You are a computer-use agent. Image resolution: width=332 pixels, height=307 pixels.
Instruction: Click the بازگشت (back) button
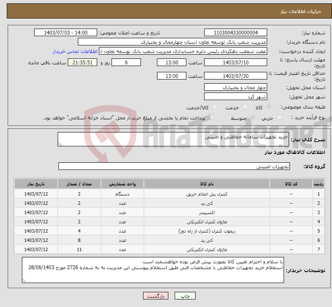(x=156, y=296)
